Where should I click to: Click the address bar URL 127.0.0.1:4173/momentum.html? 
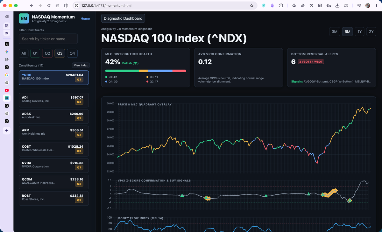coord(106,5)
